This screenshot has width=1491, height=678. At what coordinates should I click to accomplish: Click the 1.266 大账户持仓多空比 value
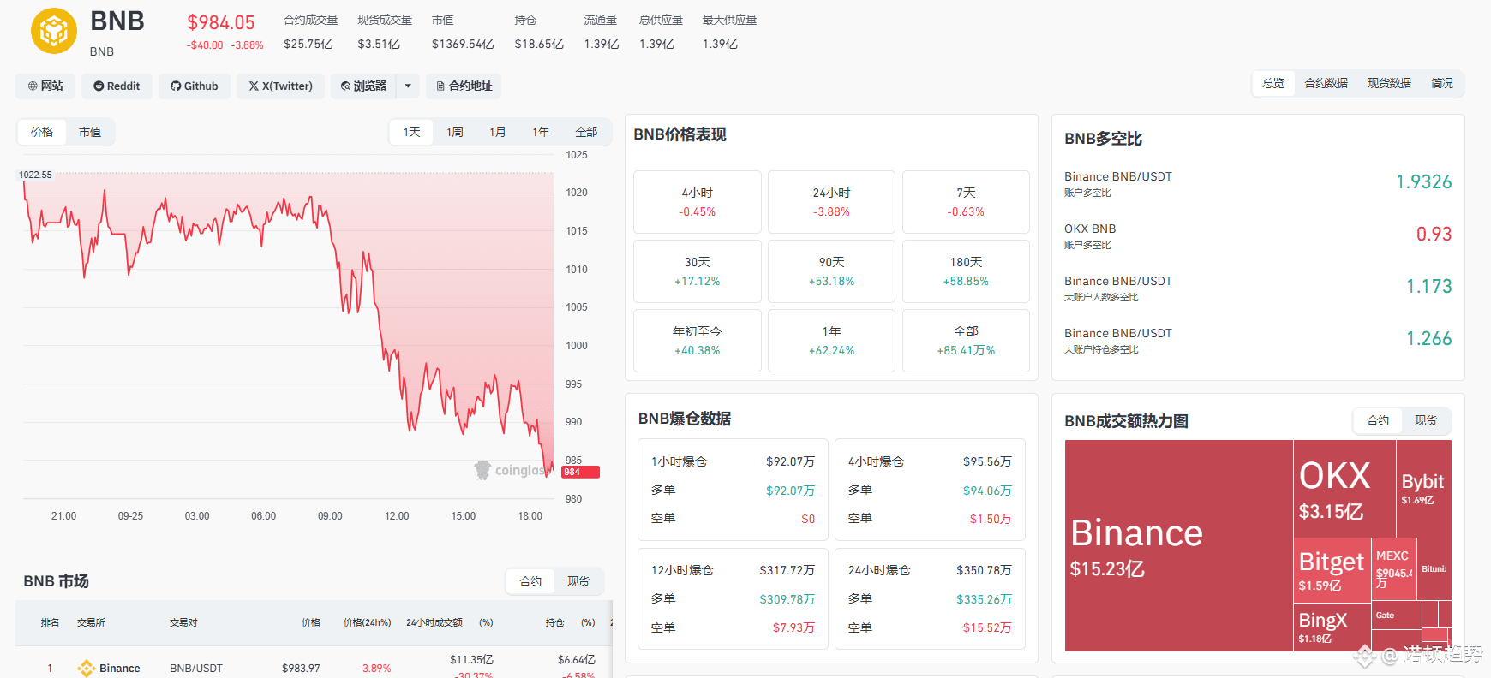click(1428, 338)
